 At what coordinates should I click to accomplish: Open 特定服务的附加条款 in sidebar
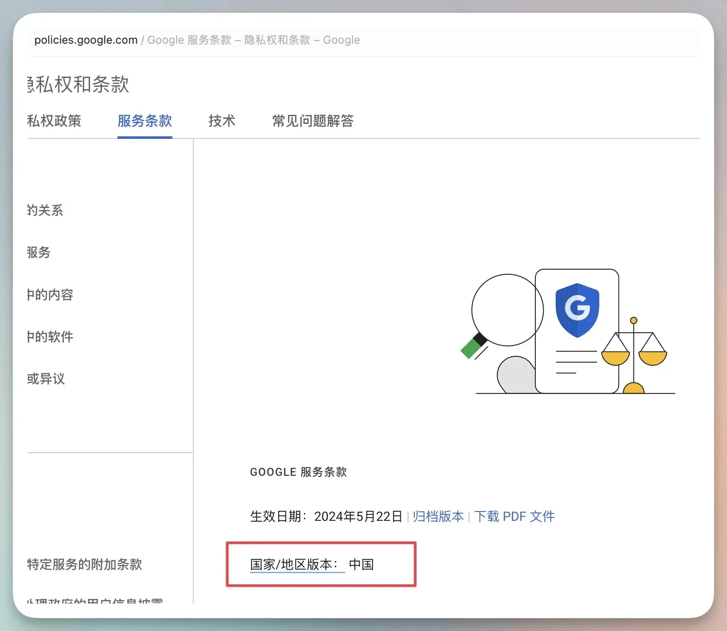[x=84, y=564]
